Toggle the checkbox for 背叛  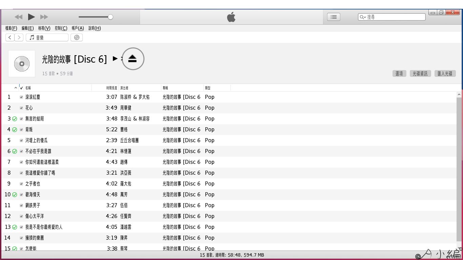pos(21,130)
